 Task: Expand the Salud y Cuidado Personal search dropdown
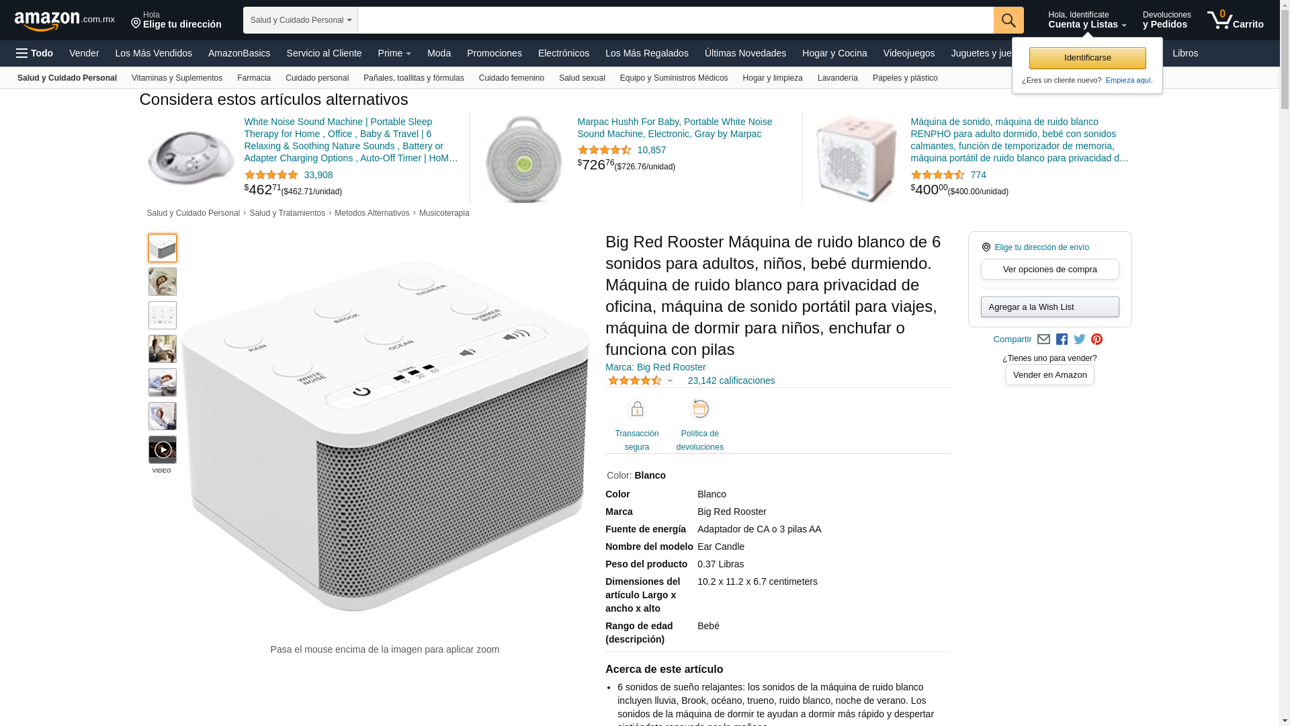coord(300,20)
